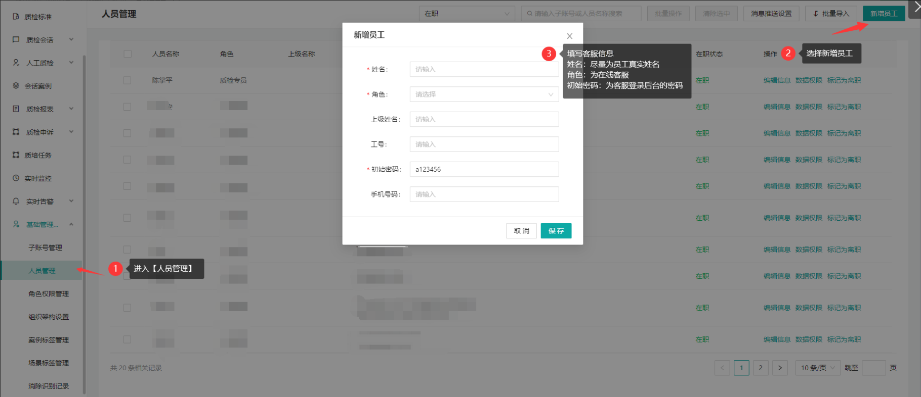
Task: Select page 1 in pagination
Action: pos(741,368)
